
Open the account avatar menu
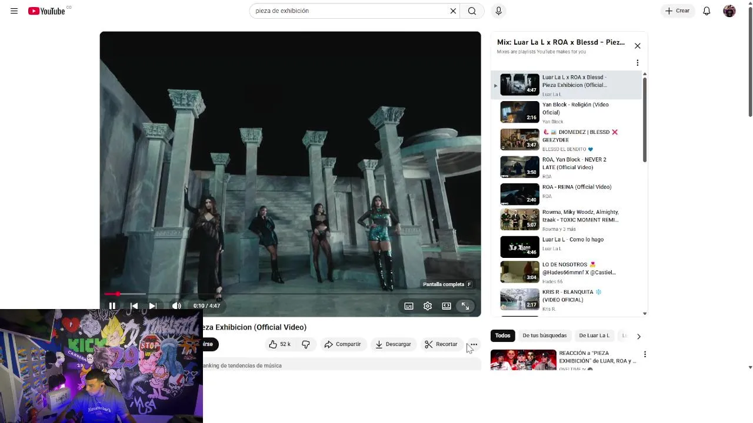[x=729, y=11]
